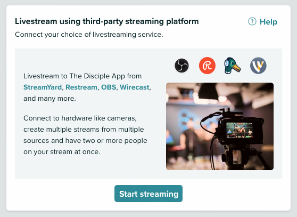The width and height of the screenshot is (297, 217).
Task: Open the Wirecast link
Action: tap(135, 87)
